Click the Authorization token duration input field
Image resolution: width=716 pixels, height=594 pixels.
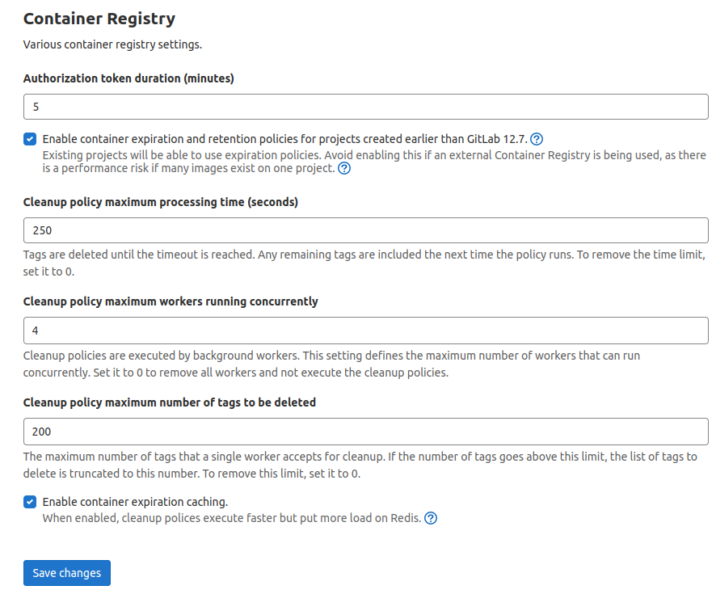pos(365,107)
